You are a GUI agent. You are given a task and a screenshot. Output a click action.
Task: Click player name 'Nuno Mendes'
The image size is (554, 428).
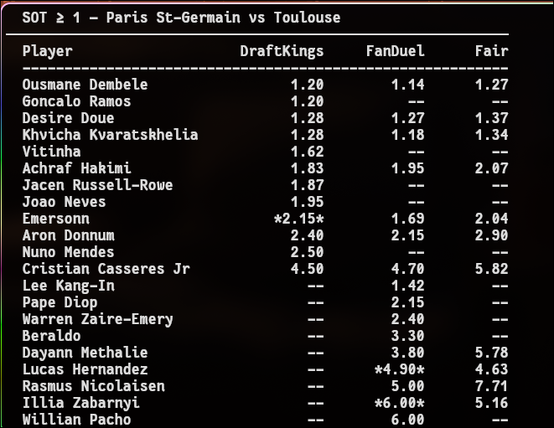(68, 252)
